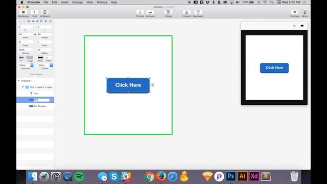Screen dimensions: 327x184
Task: Open the Apple menu
Action: click(21, 2)
